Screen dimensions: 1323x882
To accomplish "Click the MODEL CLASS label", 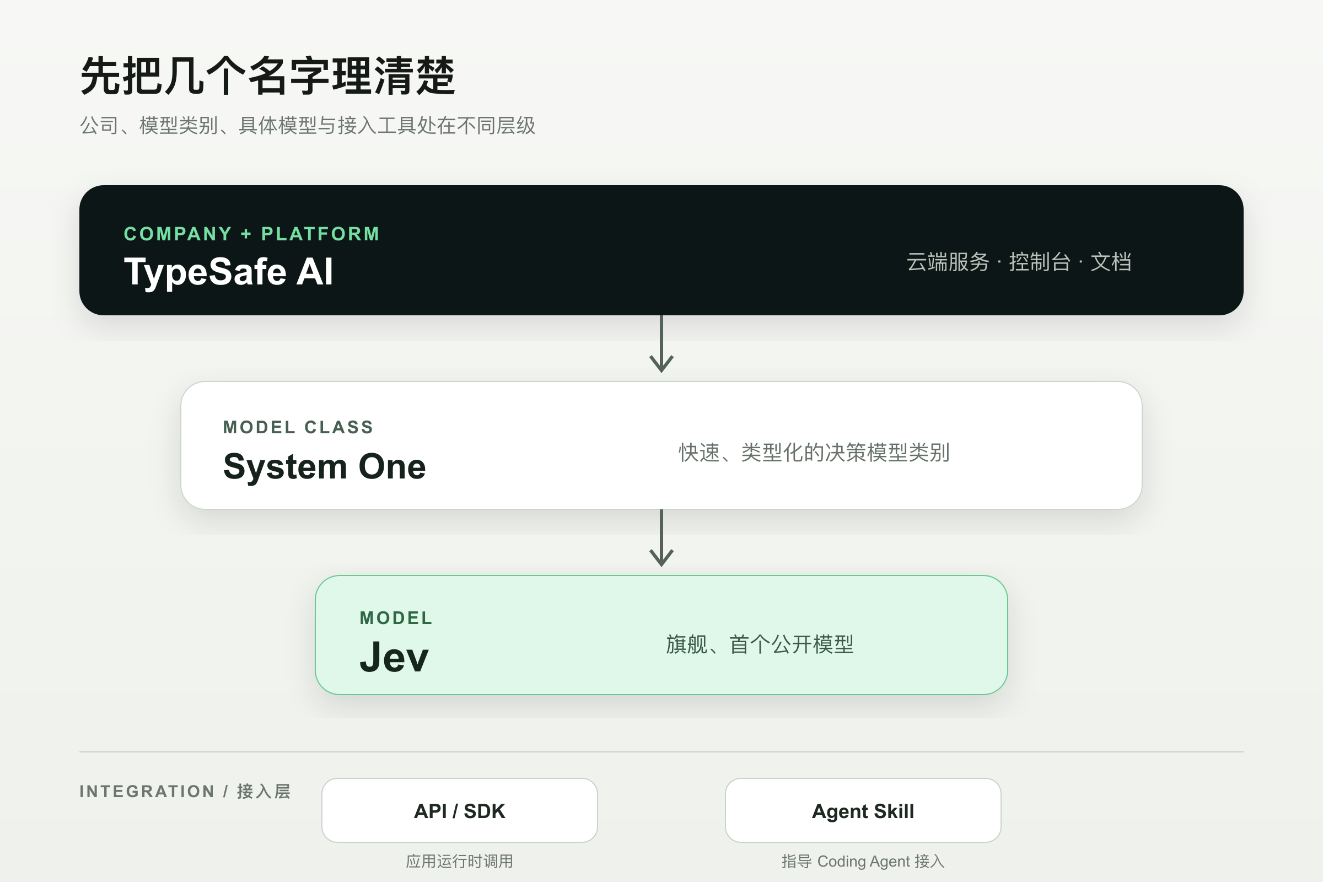I will pos(299,428).
